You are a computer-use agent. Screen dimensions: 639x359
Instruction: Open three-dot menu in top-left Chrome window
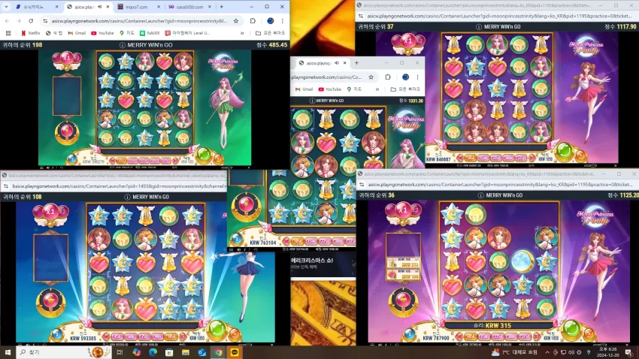tap(283, 21)
